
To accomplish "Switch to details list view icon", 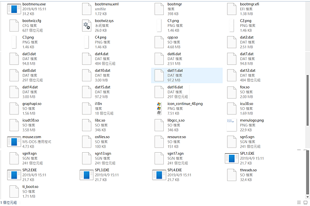I will (x=299, y=202).
